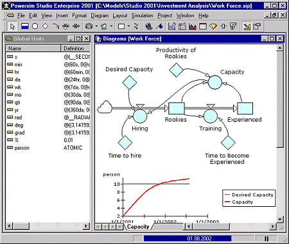Select the Rookies level box

177,108
